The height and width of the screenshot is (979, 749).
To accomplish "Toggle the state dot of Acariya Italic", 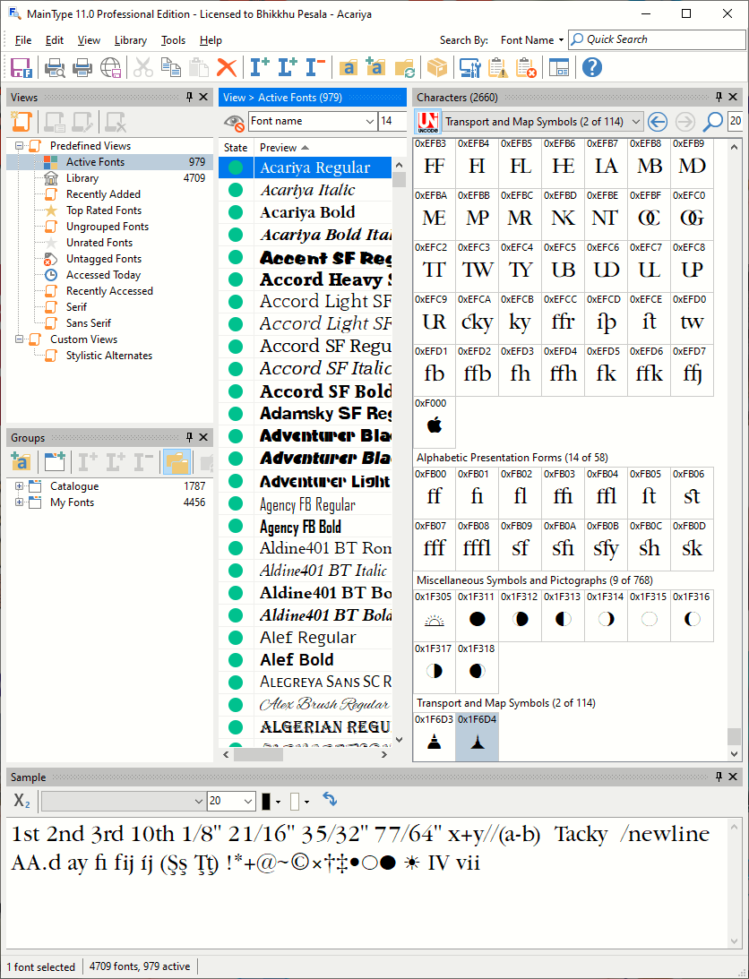I will click(x=236, y=190).
